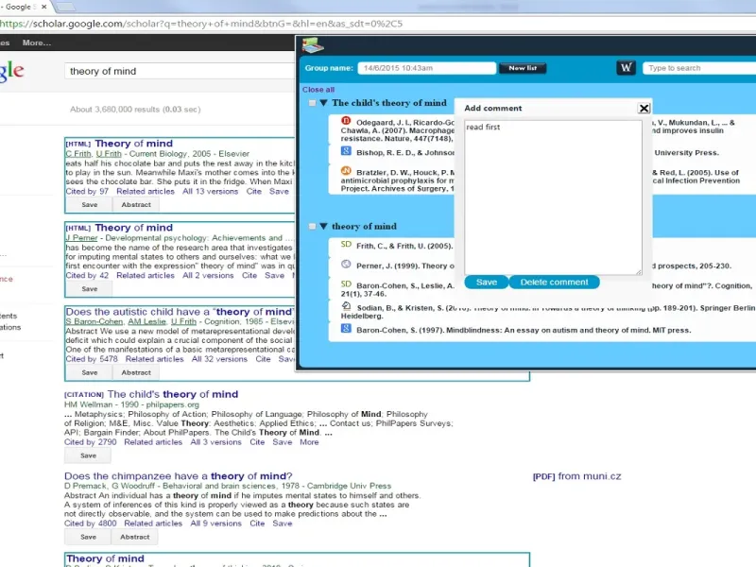The width and height of the screenshot is (756, 567).
Task: Check the box for The child's theory of mind group
Action: coord(313,103)
